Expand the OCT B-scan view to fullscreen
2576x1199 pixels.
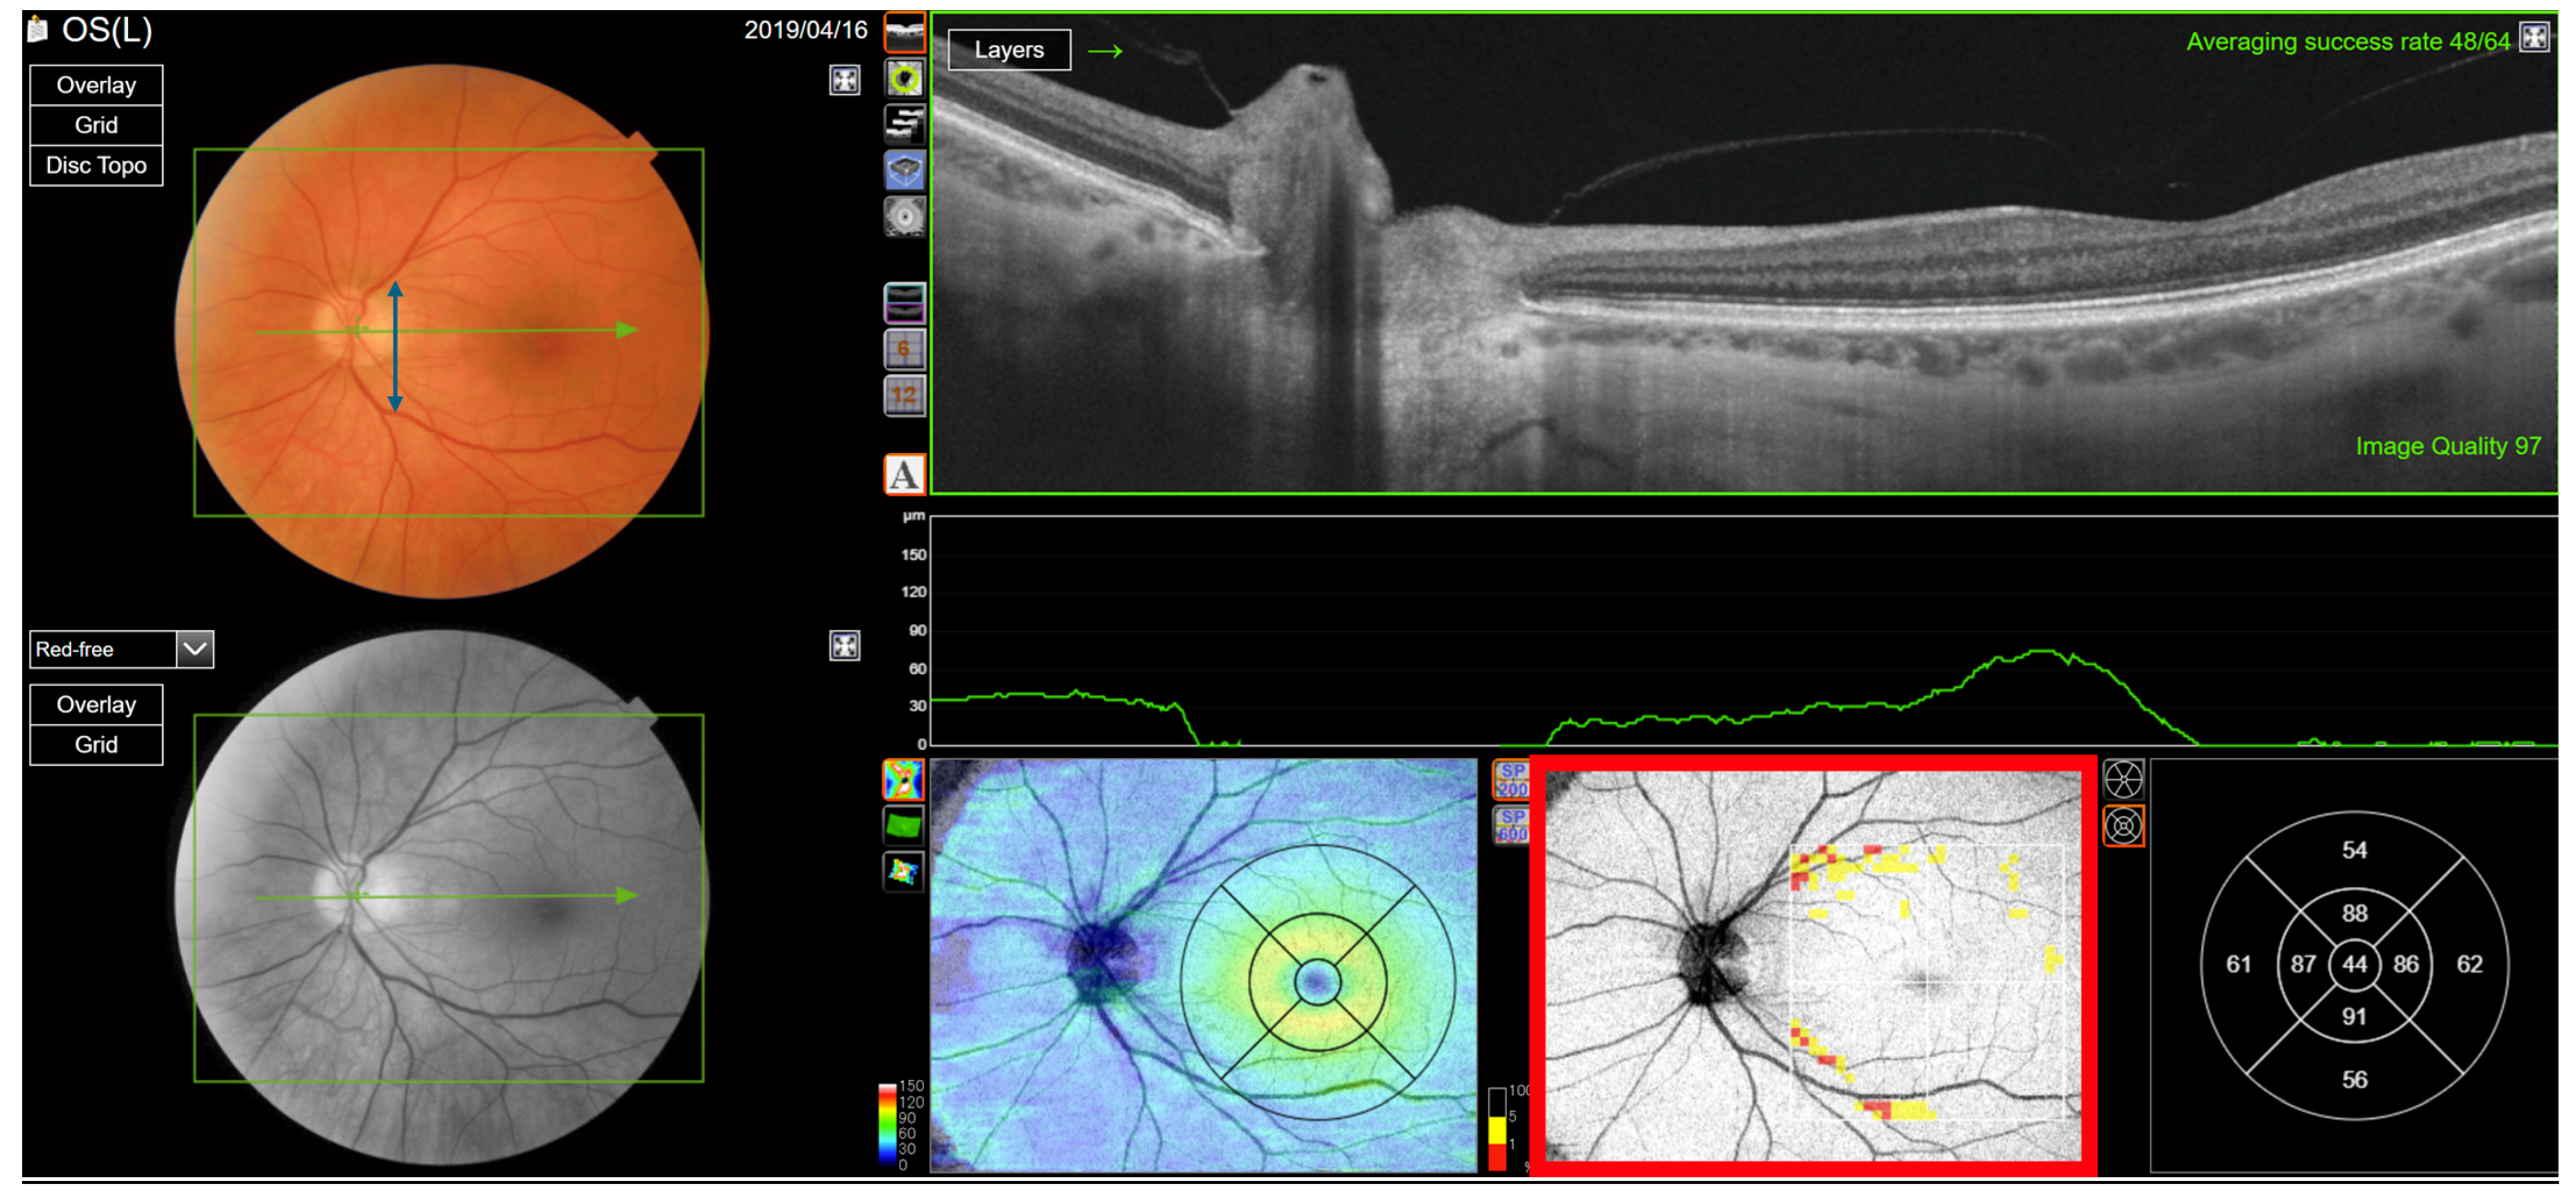point(2534,38)
